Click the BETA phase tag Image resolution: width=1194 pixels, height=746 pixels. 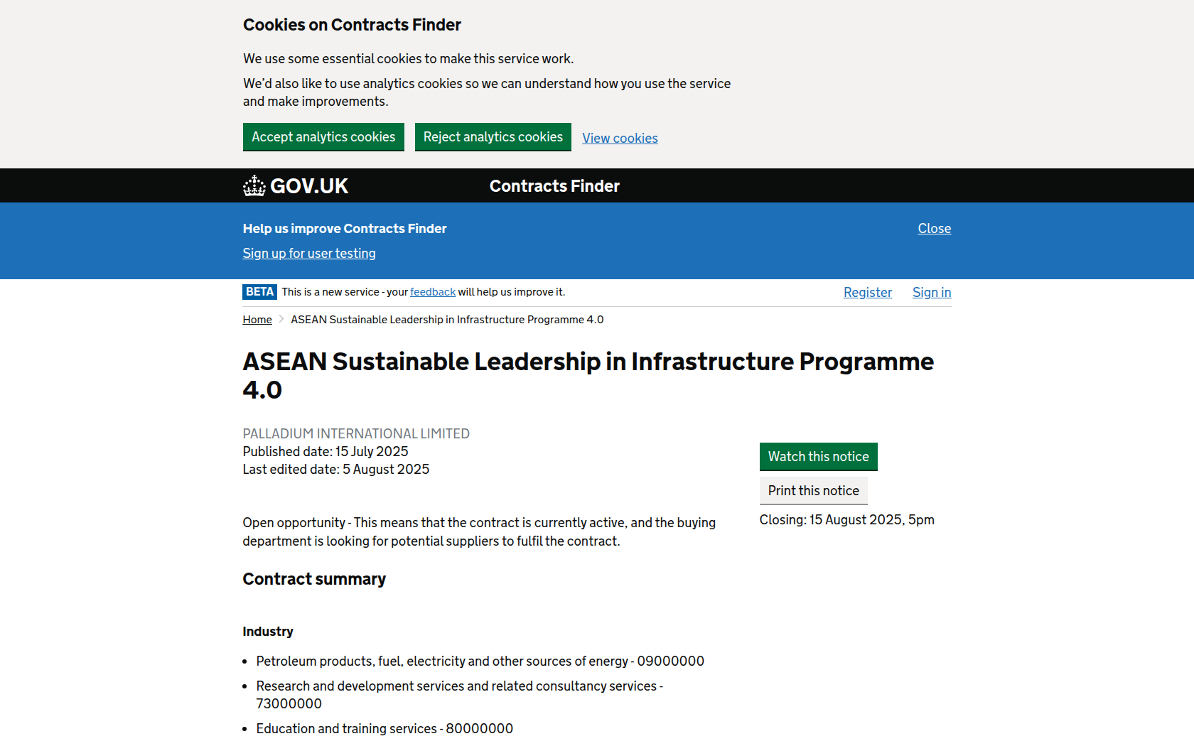[259, 292]
